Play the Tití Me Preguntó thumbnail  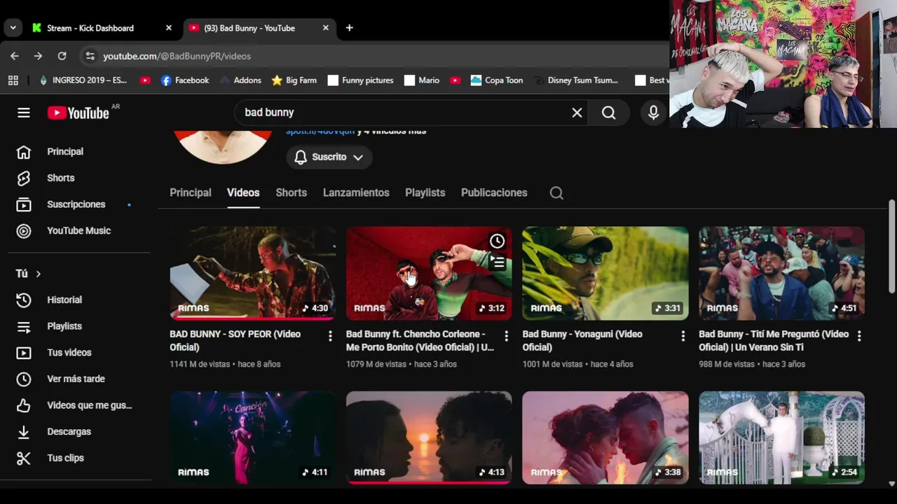781,273
